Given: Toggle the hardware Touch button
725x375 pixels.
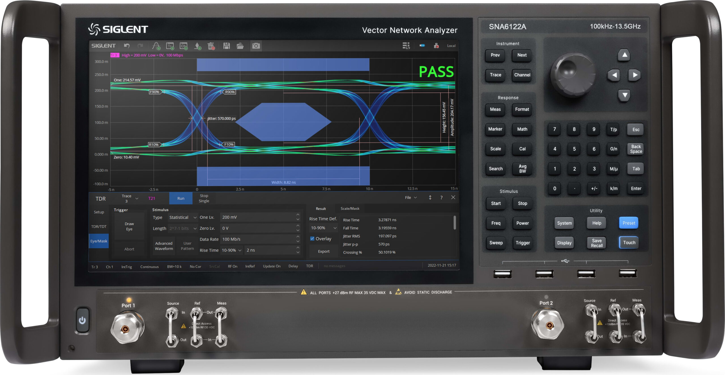Looking at the screenshot, I should click(629, 243).
